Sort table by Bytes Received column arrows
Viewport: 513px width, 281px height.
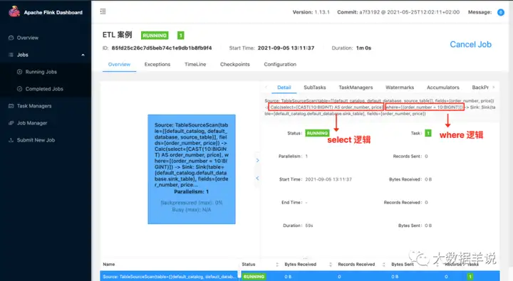point(331,265)
